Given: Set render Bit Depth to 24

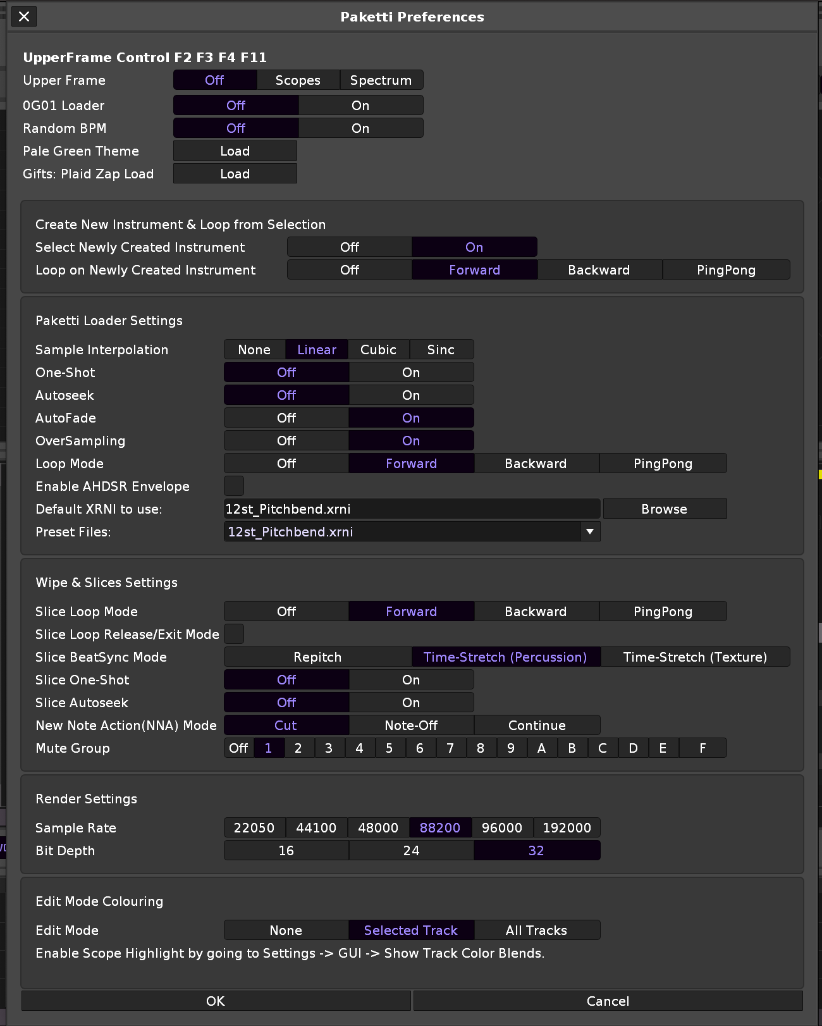Looking at the screenshot, I should (x=411, y=851).
